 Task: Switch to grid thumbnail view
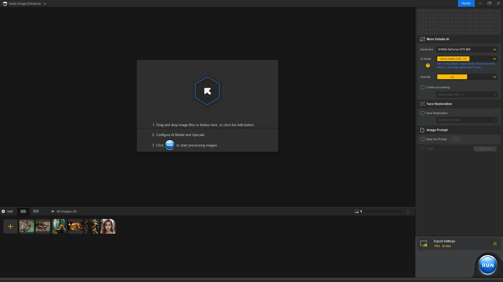23,211
